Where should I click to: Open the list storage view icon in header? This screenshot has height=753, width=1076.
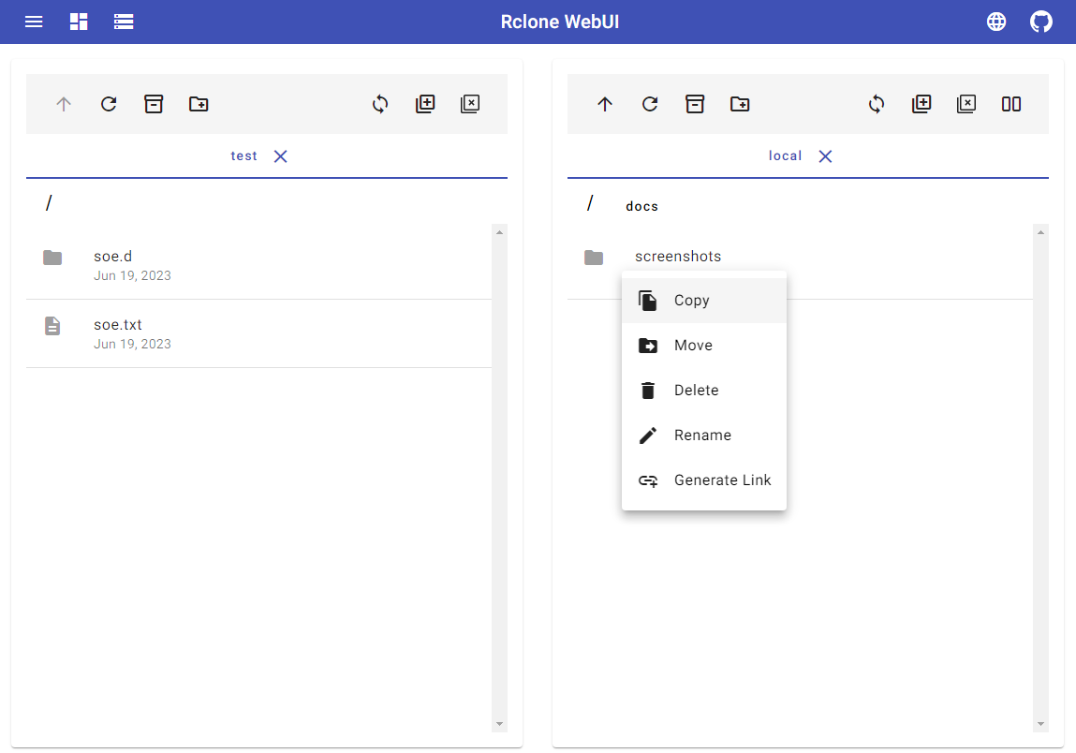tap(124, 22)
